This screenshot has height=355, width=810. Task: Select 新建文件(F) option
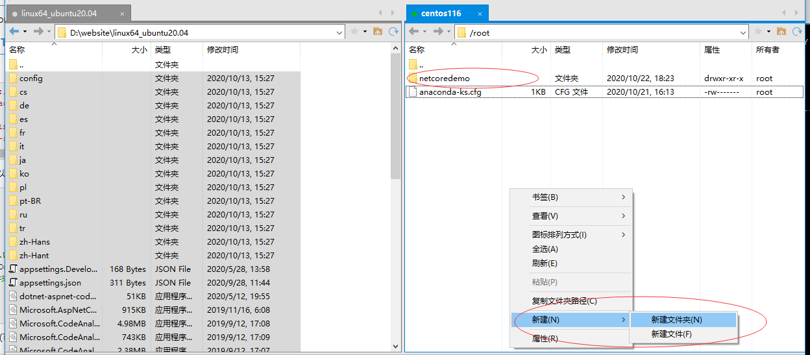coord(684,334)
